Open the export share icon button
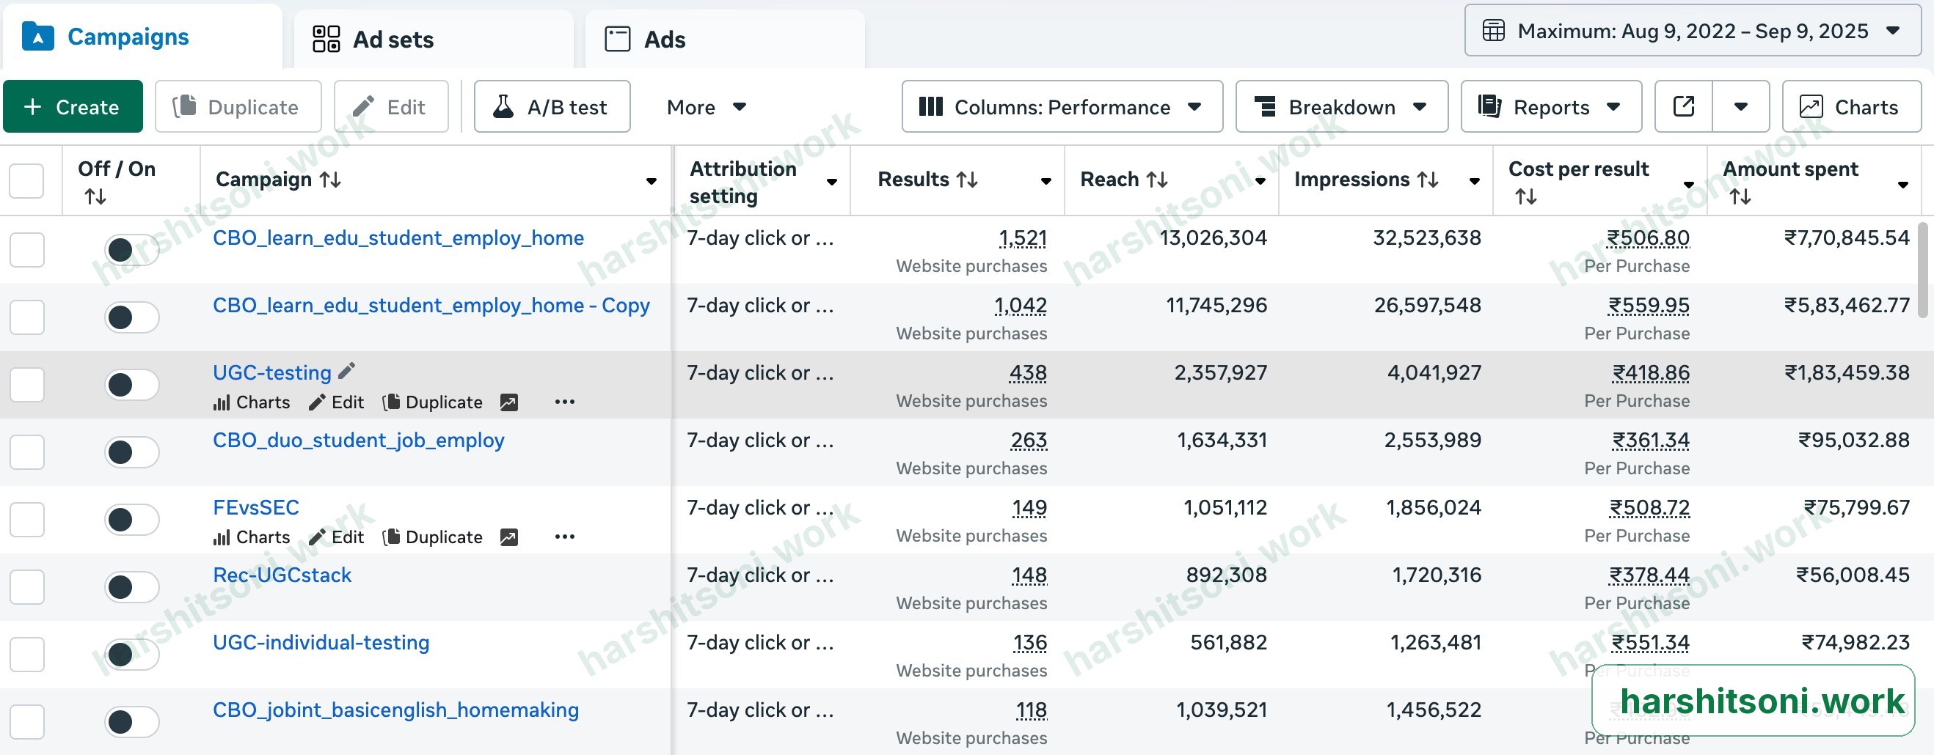 1683,106
